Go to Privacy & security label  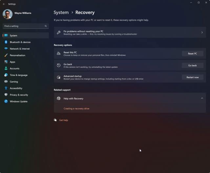pyautogui.click(x=19, y=95)
